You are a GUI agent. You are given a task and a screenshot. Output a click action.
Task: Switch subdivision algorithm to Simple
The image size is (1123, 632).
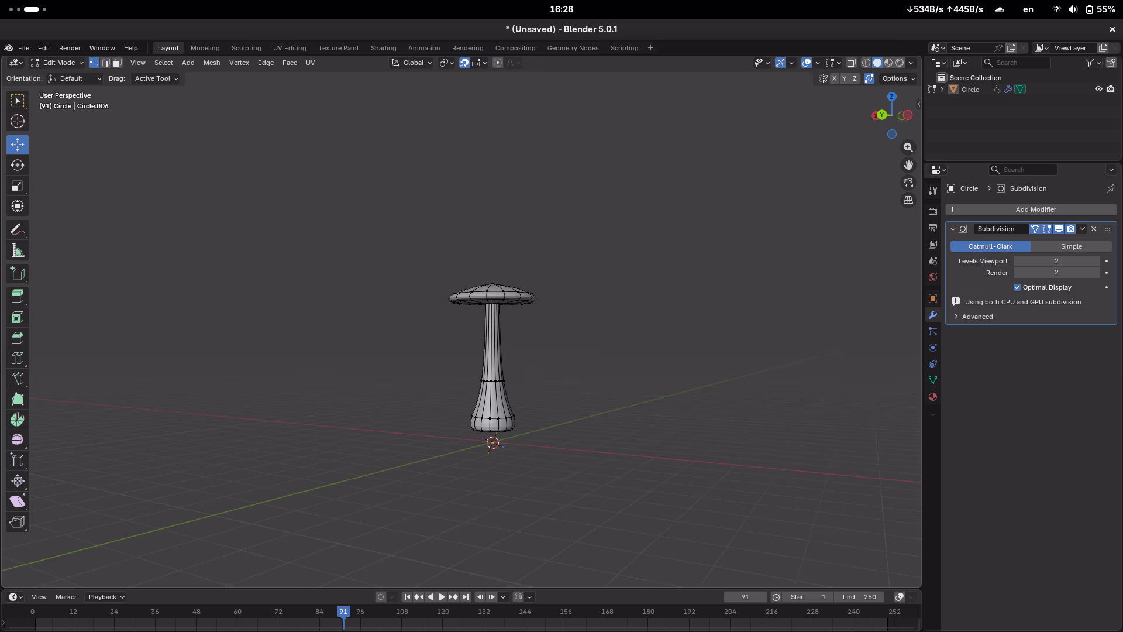pyautogui.click(x=1072, y=246)
